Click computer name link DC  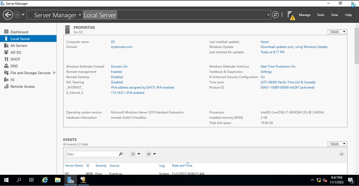[113, 42]
